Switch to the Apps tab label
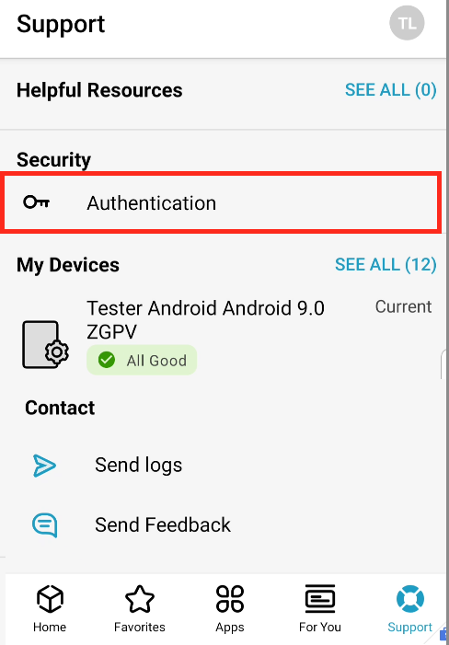This screenshot has height=645, width=449. 230,628
